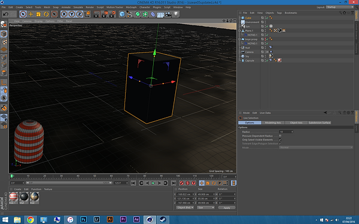Open the Render menu
Viewport: 359px width, 224px height.
(90, 7)
